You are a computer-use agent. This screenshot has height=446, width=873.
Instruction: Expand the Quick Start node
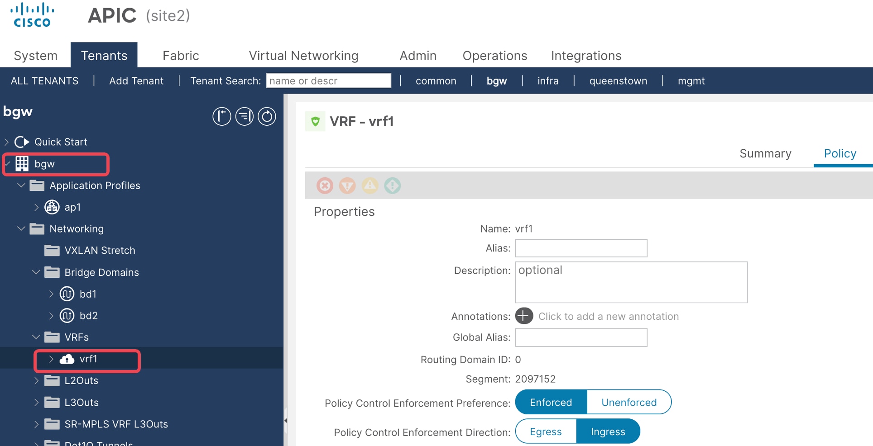click(6, 142)
